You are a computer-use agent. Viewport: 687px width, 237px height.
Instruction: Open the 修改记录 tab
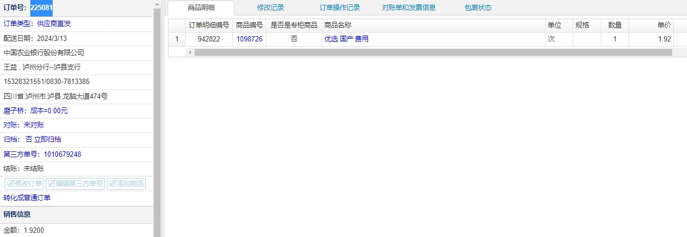(x=270, y=8)
